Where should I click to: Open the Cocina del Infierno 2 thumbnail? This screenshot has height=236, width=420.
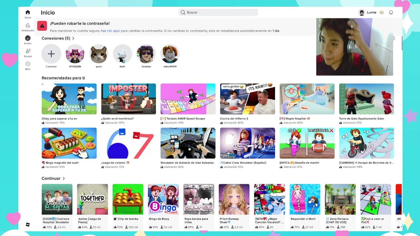tap(247, 99)
